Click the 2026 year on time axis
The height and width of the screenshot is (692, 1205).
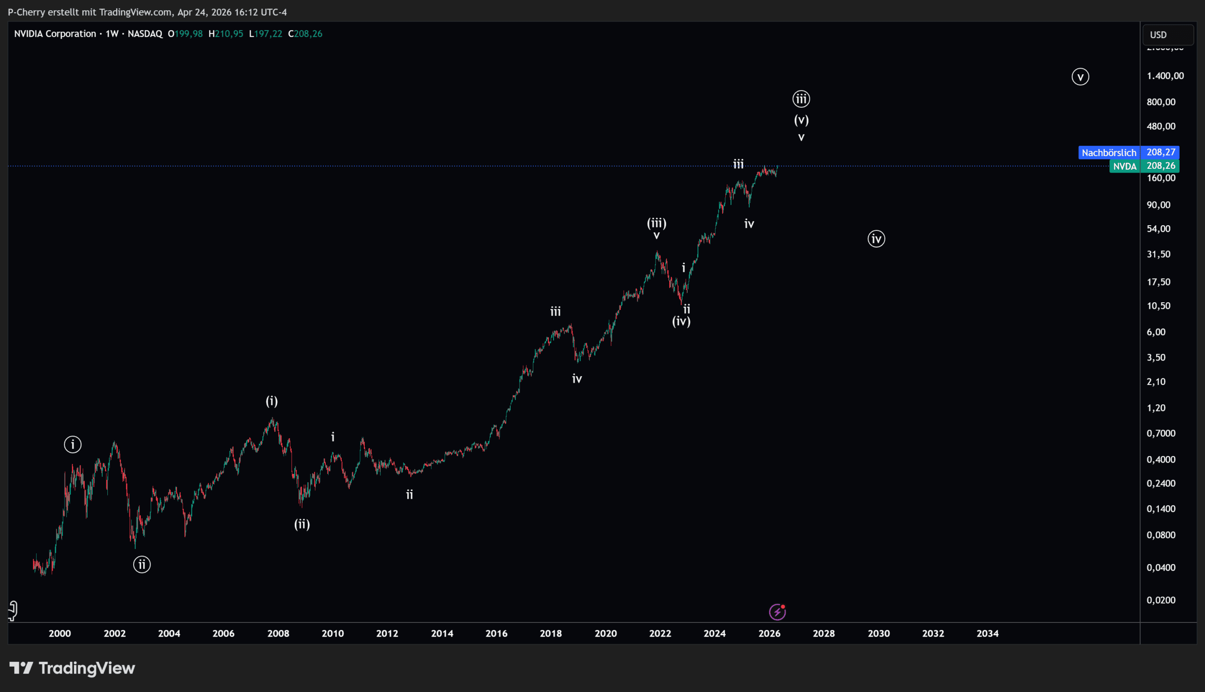[x=769, y=634]
